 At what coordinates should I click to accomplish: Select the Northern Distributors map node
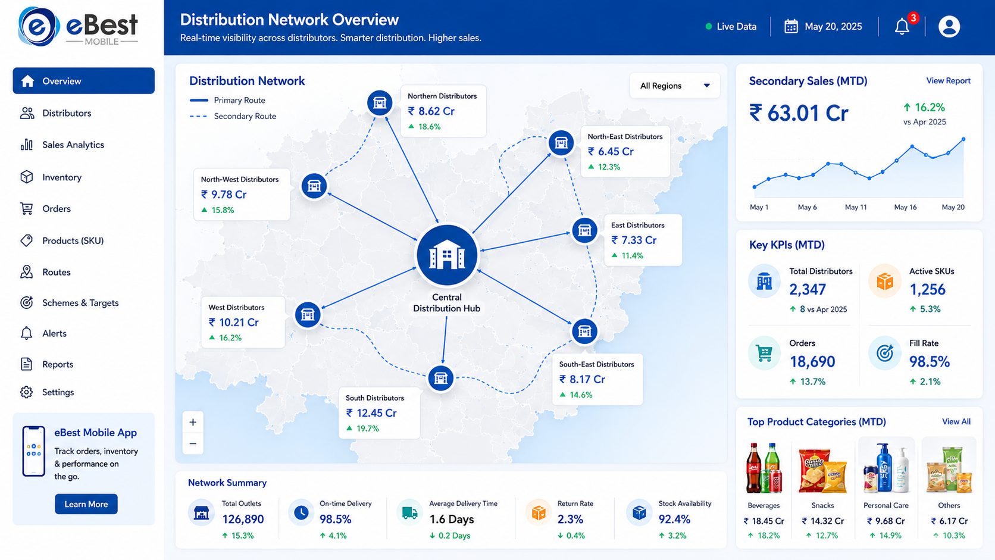pos(380,103)
